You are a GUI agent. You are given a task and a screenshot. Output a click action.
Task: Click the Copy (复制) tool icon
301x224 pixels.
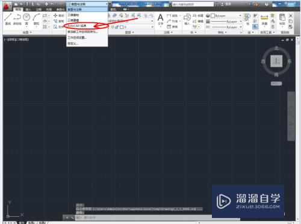click(x=55, y=21)
